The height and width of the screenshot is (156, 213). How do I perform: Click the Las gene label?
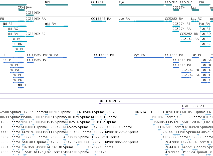click(x=193, y=7)
